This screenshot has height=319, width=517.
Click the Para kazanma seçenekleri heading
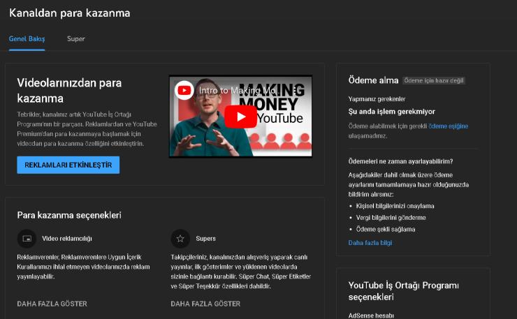point(69,215)
